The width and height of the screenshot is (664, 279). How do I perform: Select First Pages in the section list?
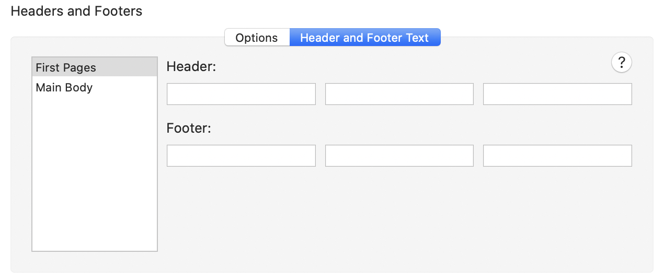point(95,67)
